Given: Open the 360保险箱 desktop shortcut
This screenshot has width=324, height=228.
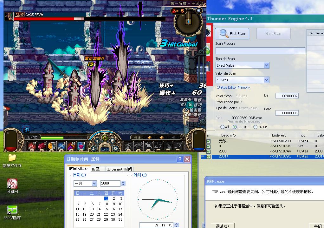Looking at the screenshot, I should tap(12, 213).
